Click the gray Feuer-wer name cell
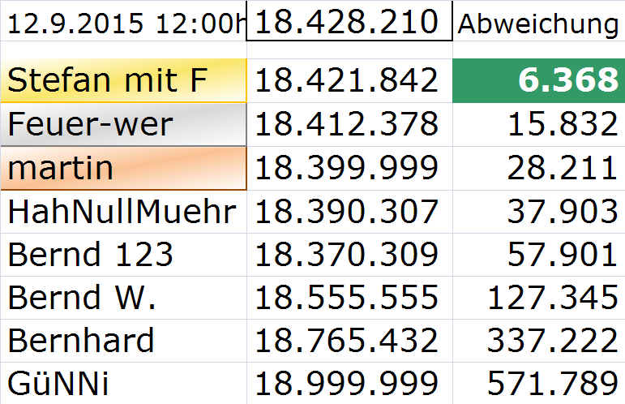The height and width of the screenshot is (404, 625). pos(123,125)
